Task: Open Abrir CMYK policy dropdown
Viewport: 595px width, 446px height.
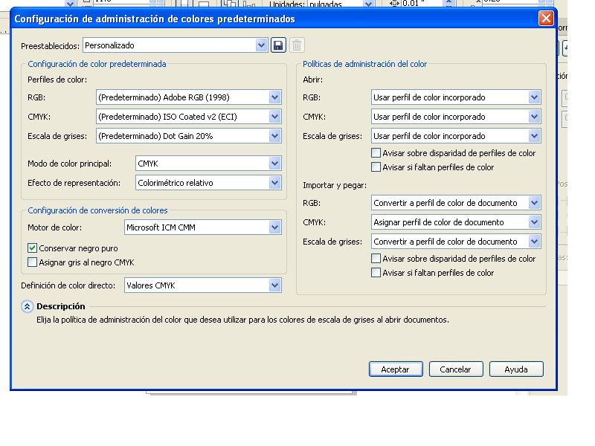Action: coord(456,117)
